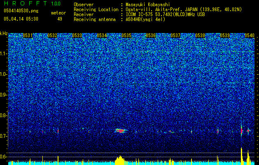
Task: Click the HROFFT 1.0.0 title text
Action: click(32, 3)
